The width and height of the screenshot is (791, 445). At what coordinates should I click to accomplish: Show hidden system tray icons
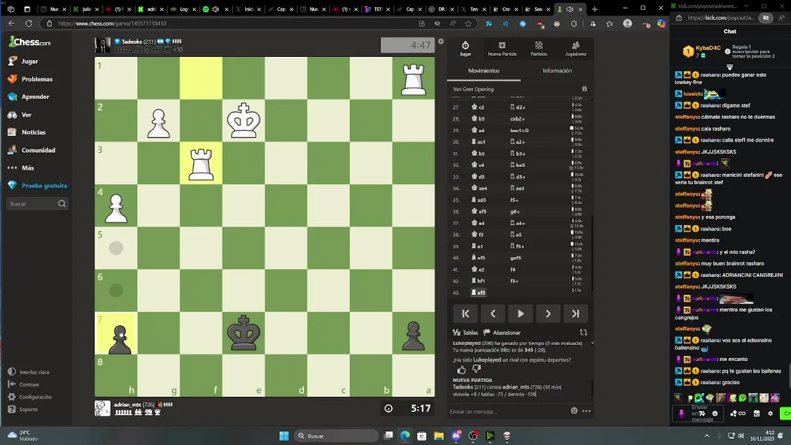pos(707,436)
